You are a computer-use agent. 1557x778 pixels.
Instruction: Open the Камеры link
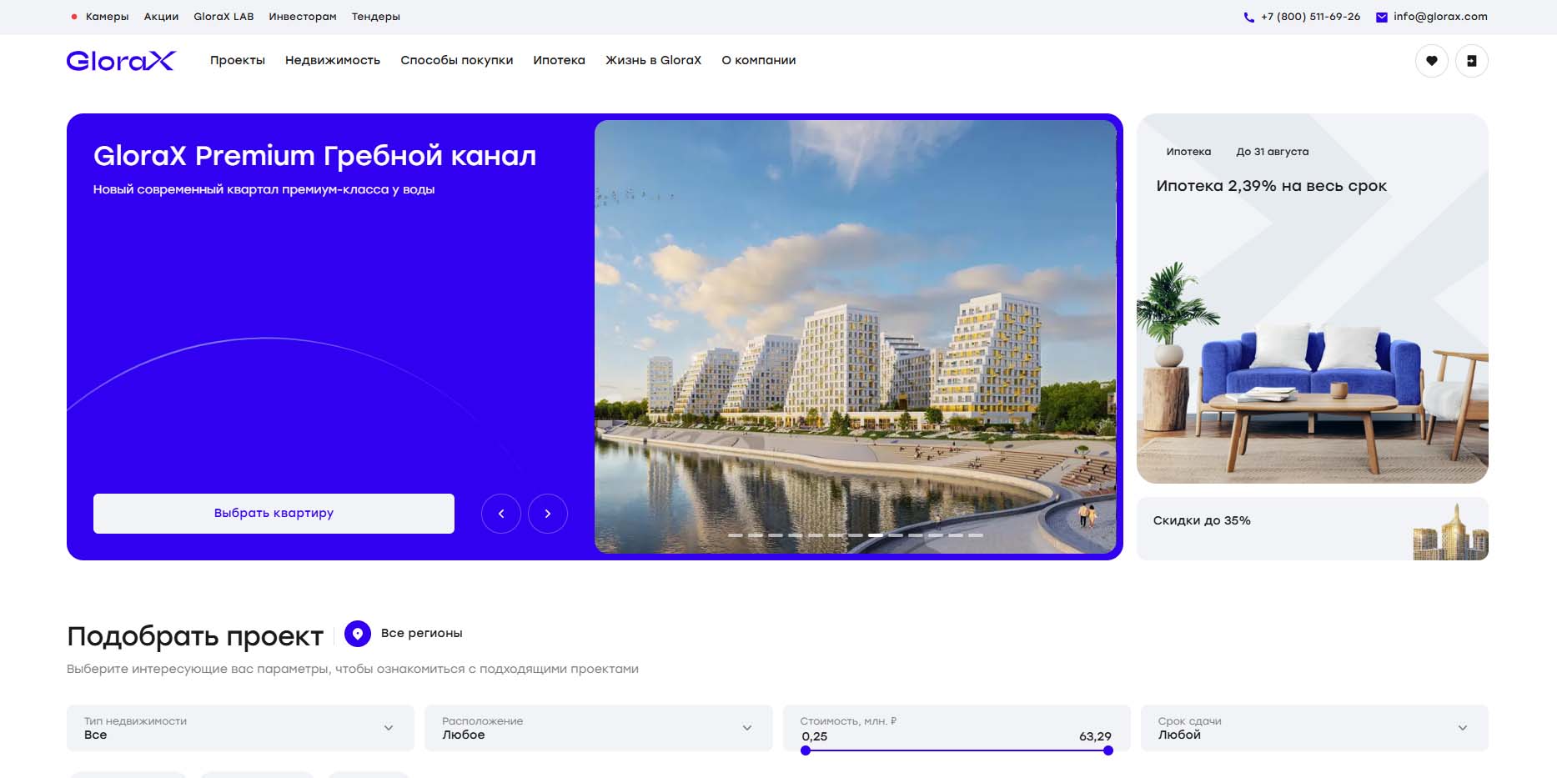(x=107, y=17)
